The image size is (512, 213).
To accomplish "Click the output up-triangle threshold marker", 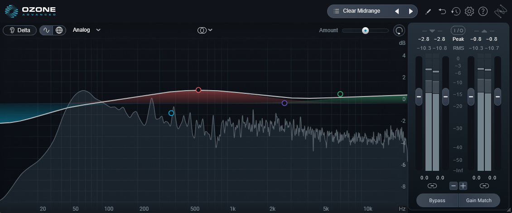I will tap(484, 31).
